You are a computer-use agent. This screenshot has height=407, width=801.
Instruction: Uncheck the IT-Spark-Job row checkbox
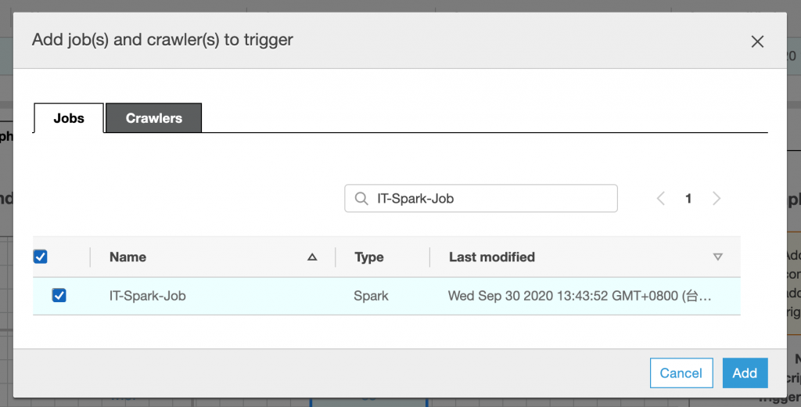(x=59, y=296)
